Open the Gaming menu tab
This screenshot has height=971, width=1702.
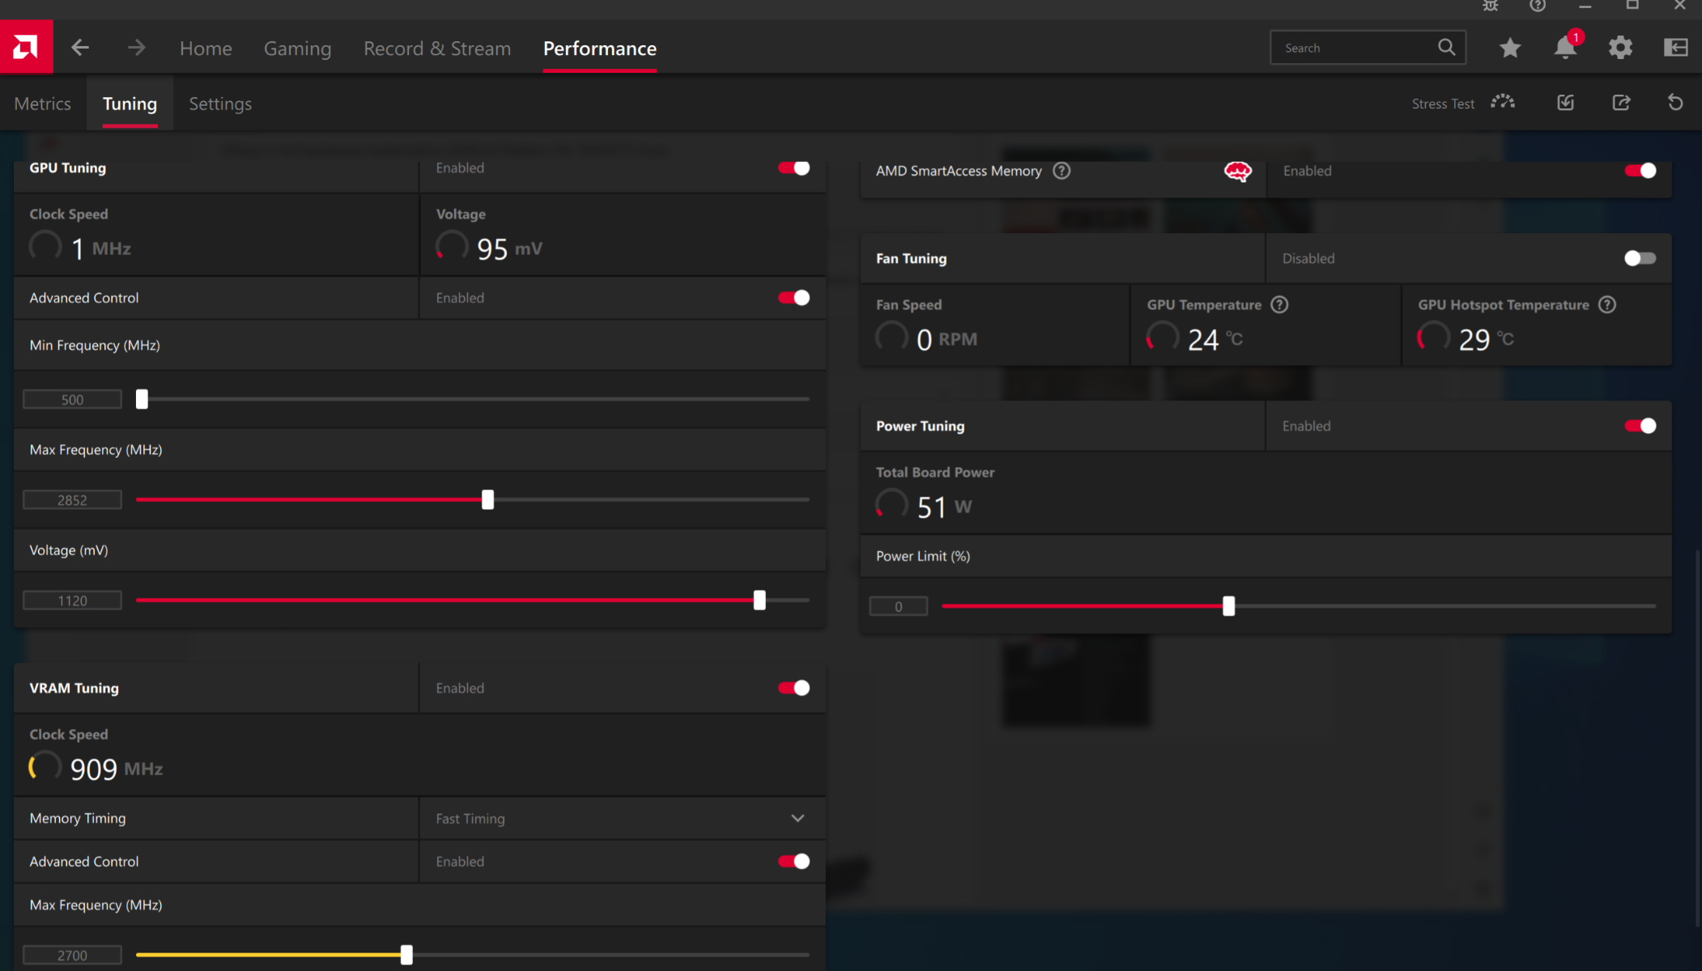tap(297, 49)
